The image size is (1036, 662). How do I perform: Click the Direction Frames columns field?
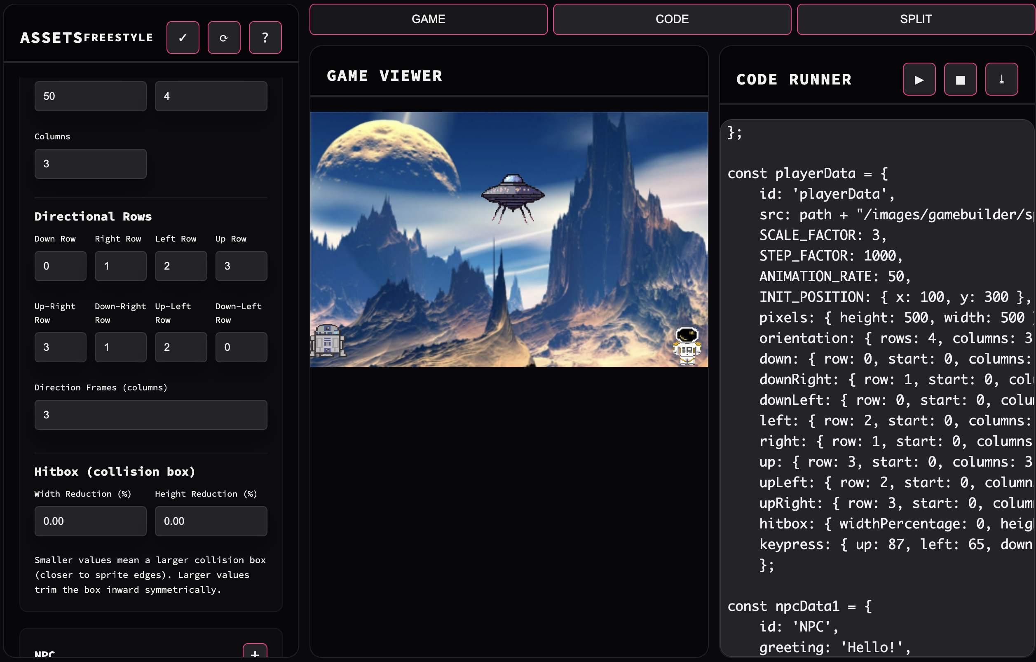point(150,415)
